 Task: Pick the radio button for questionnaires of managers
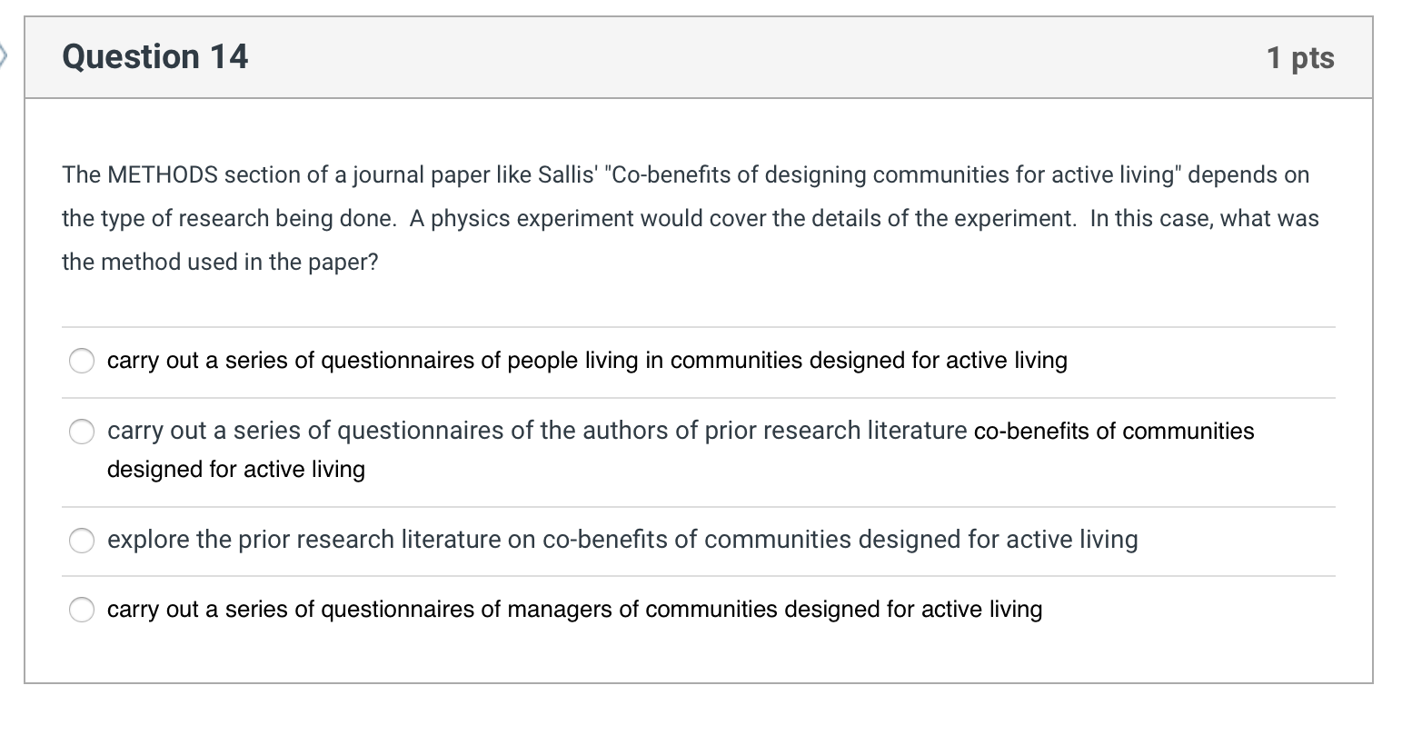click(82, 610)
